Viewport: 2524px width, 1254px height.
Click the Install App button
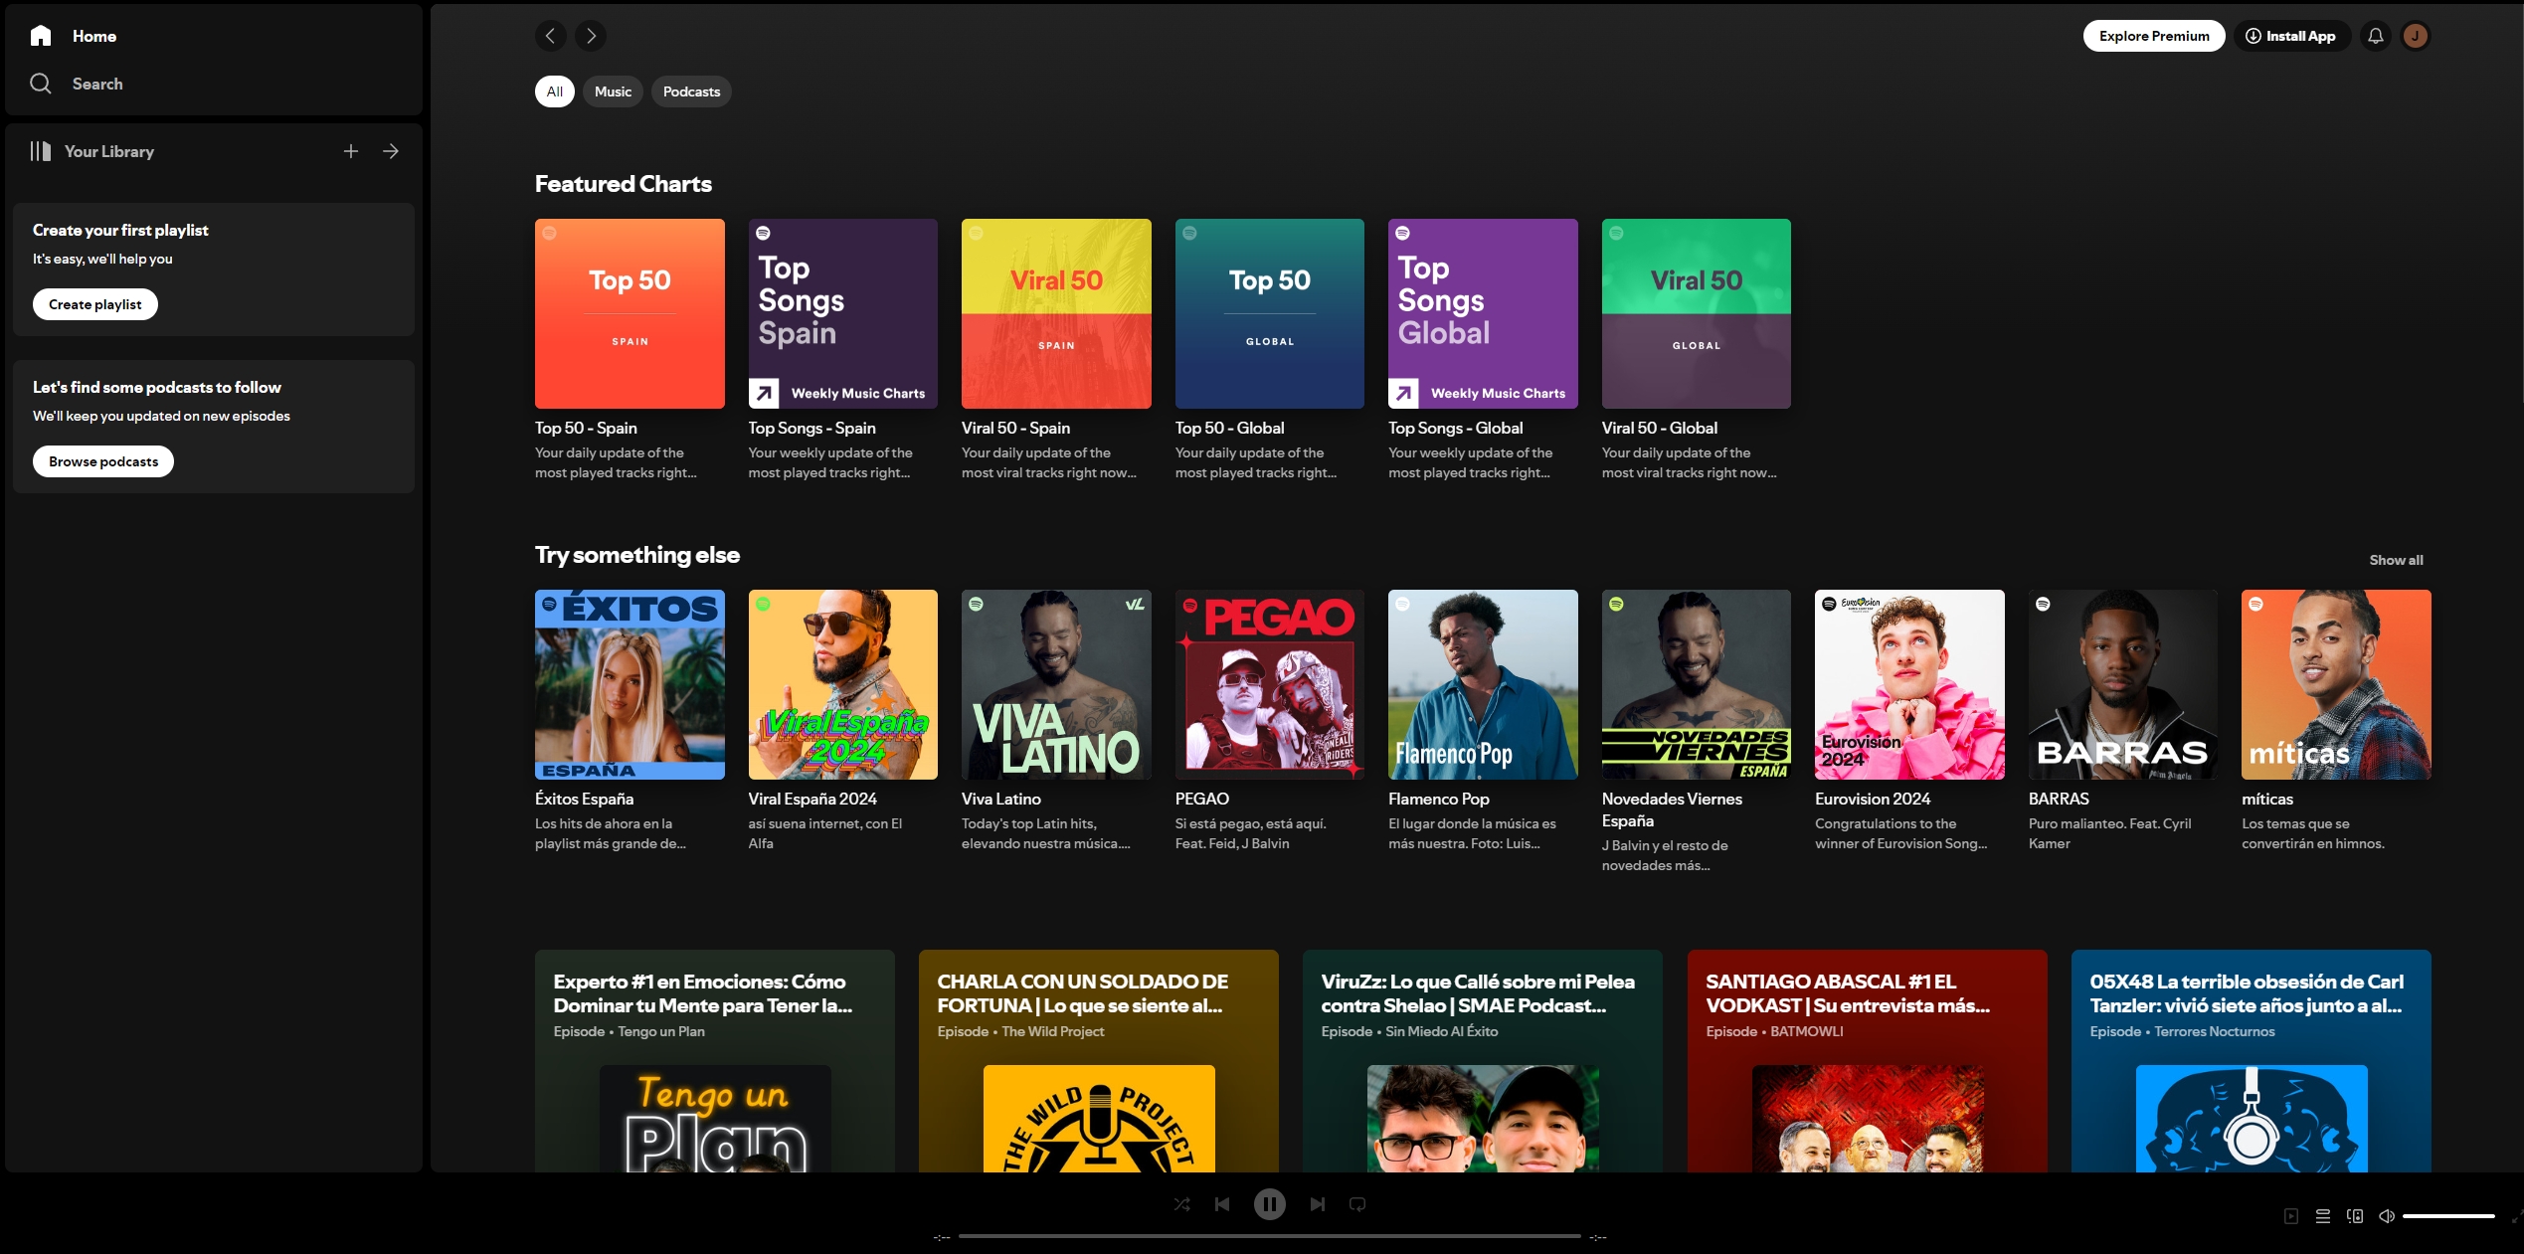coord(2291,36)
